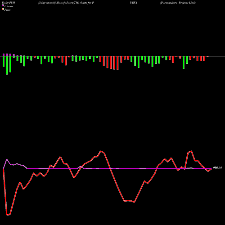225x225 pixels.
Task: Click the Volume legend color swatch
Action: coord(3,6)
